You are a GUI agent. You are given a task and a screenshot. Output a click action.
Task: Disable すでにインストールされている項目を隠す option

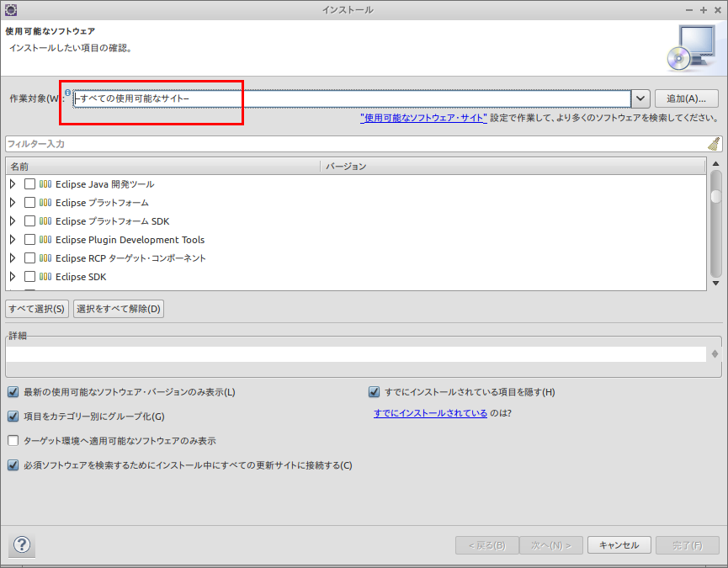click(x=375, y=392)
